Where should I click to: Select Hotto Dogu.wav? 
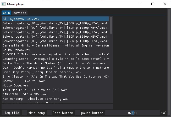(x=55, y=85)
